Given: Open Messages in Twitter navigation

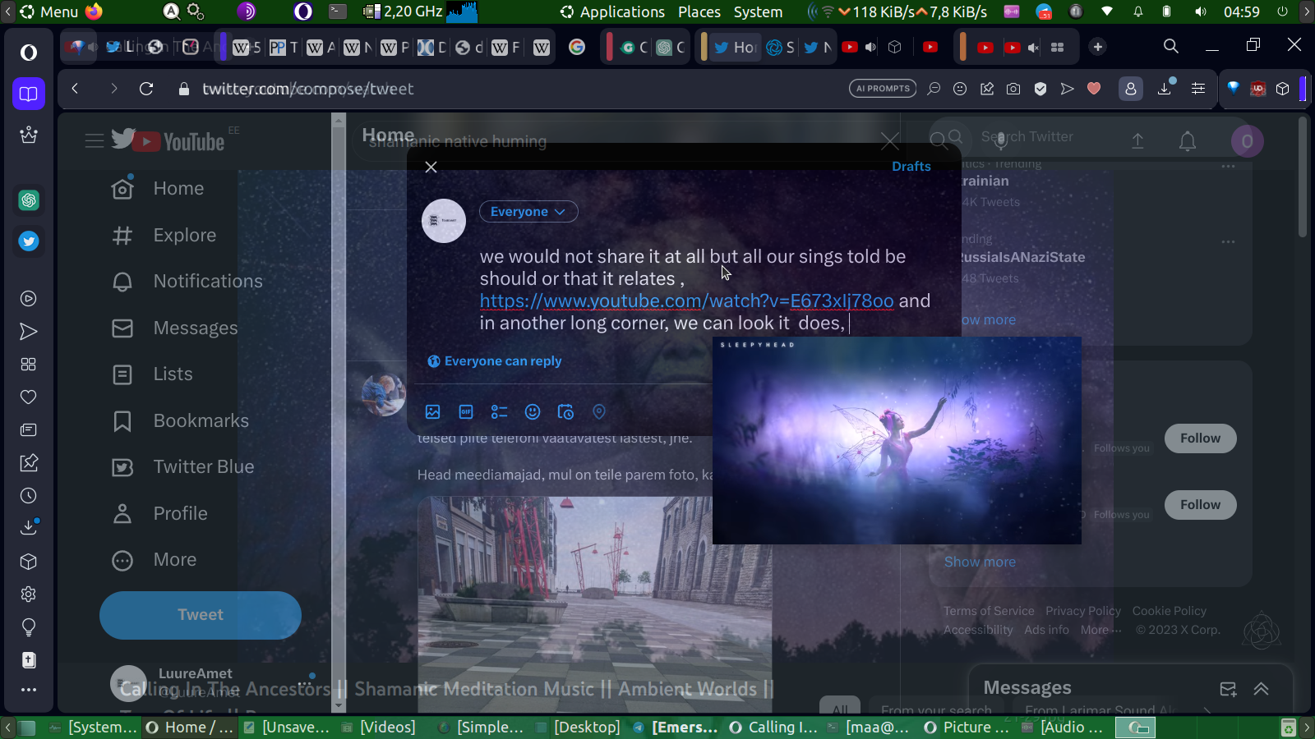Looking at the screenshot, I should [175, 328].
